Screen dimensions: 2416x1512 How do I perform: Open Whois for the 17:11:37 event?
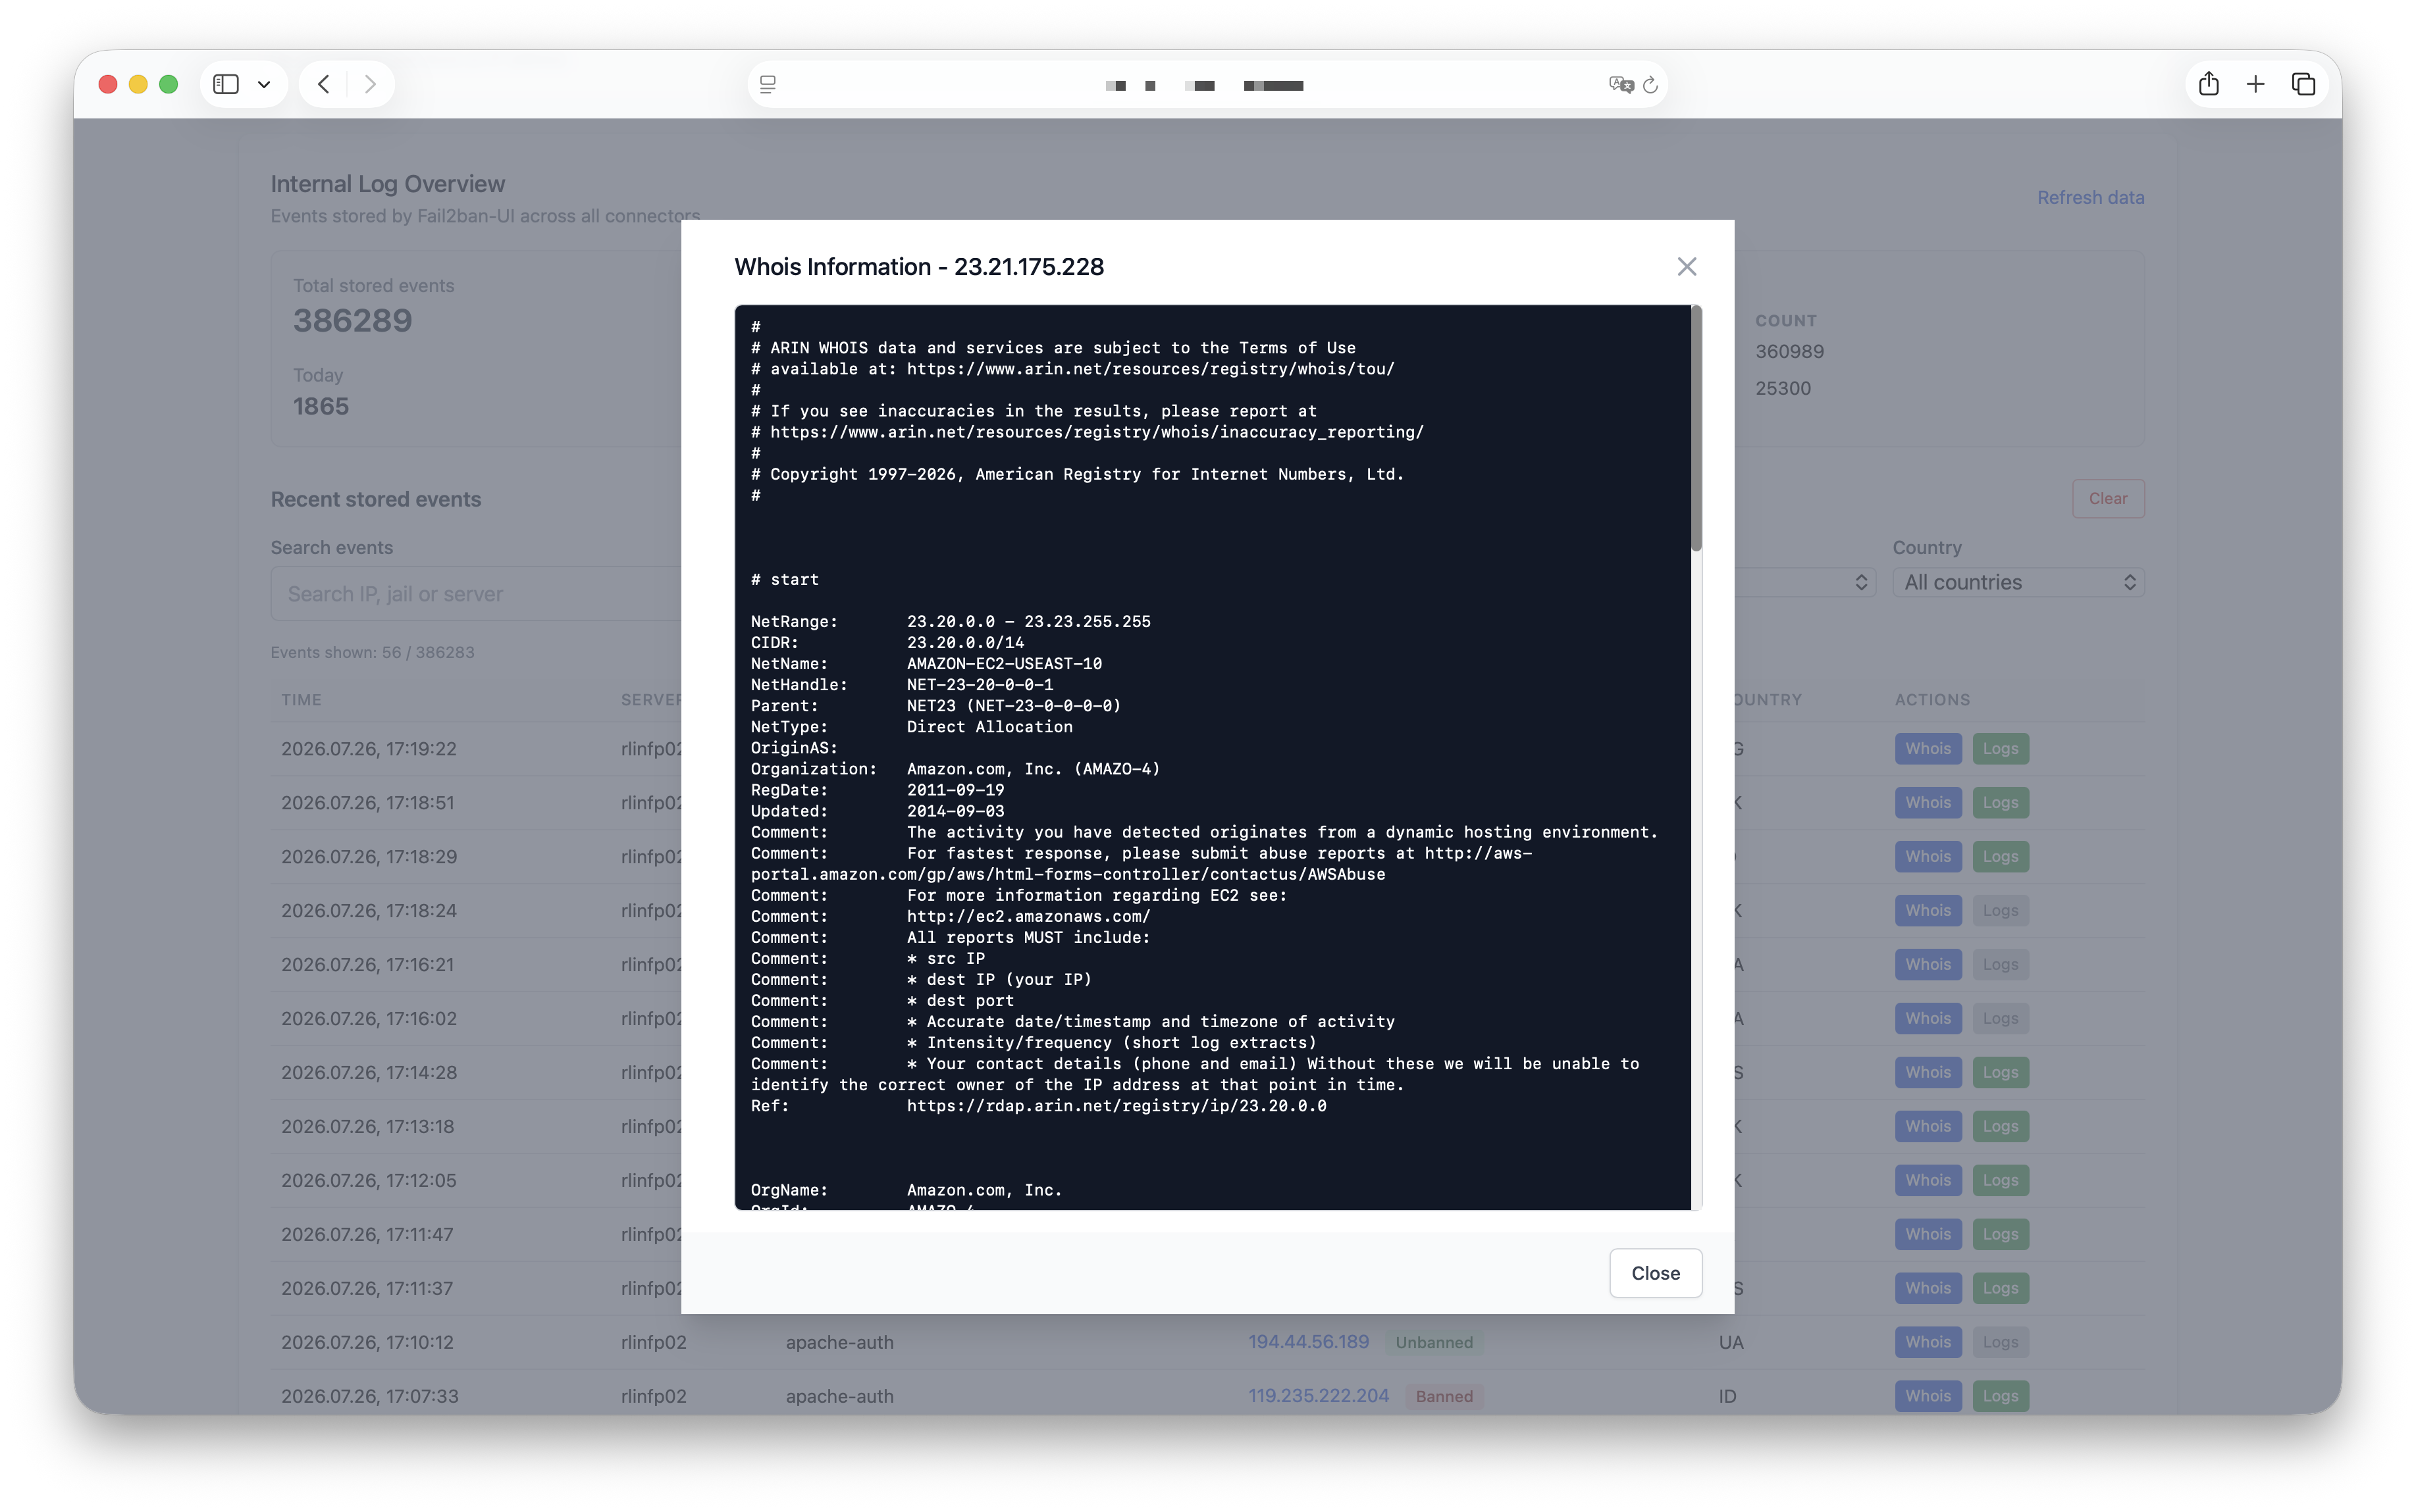pyautogui.click(x=1928, y=1288)
